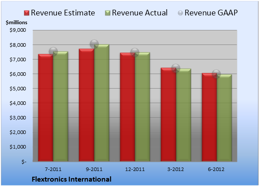Click the GAAP marker sphere above 12-2011
Screen dimensions: 259x186
click(135, 52)
